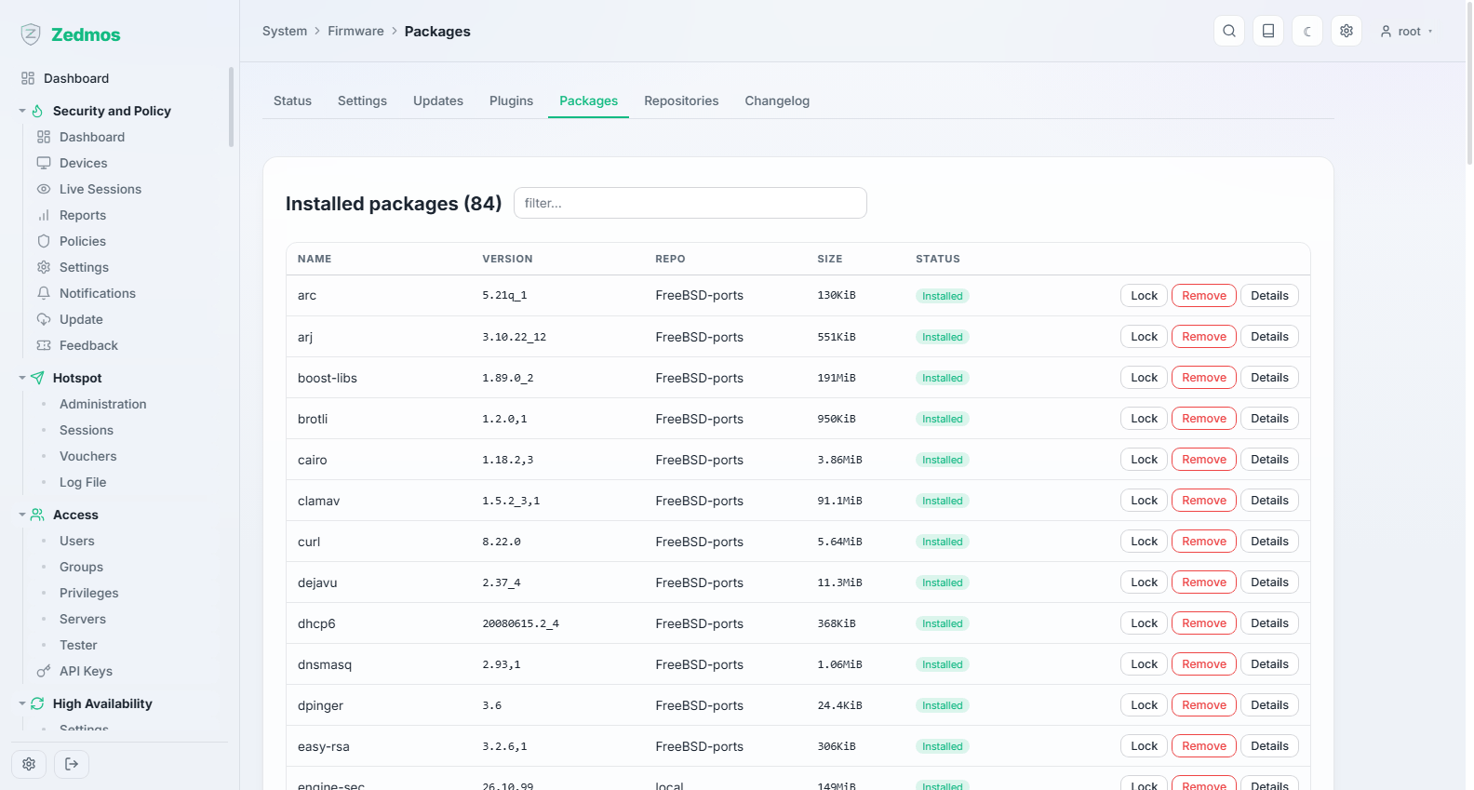Lock the brotli package
This screenshot has height=790, width=1474.
[1144, 419]
